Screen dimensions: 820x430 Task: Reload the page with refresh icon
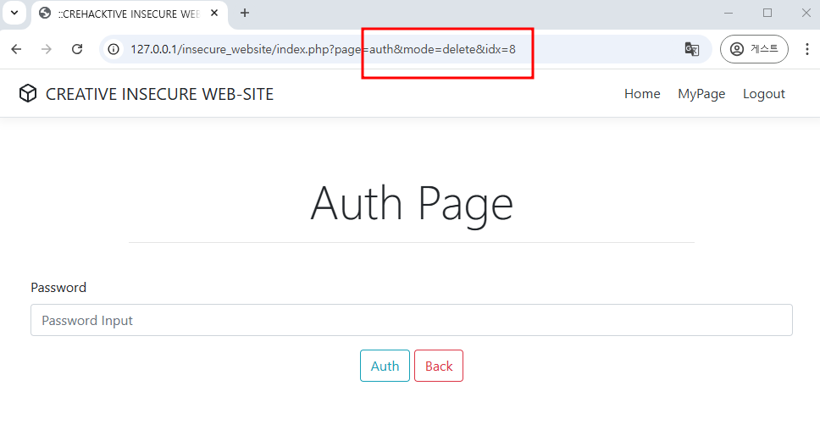coord(77,49)
